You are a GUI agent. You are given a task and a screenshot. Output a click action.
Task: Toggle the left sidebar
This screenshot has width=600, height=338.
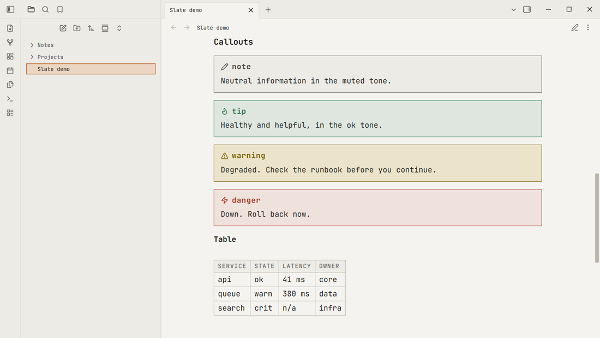pos(10,10)
